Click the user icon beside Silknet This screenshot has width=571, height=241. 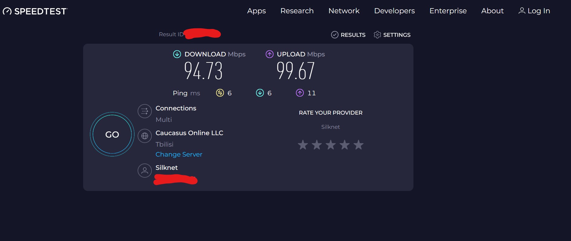[145, 170]
